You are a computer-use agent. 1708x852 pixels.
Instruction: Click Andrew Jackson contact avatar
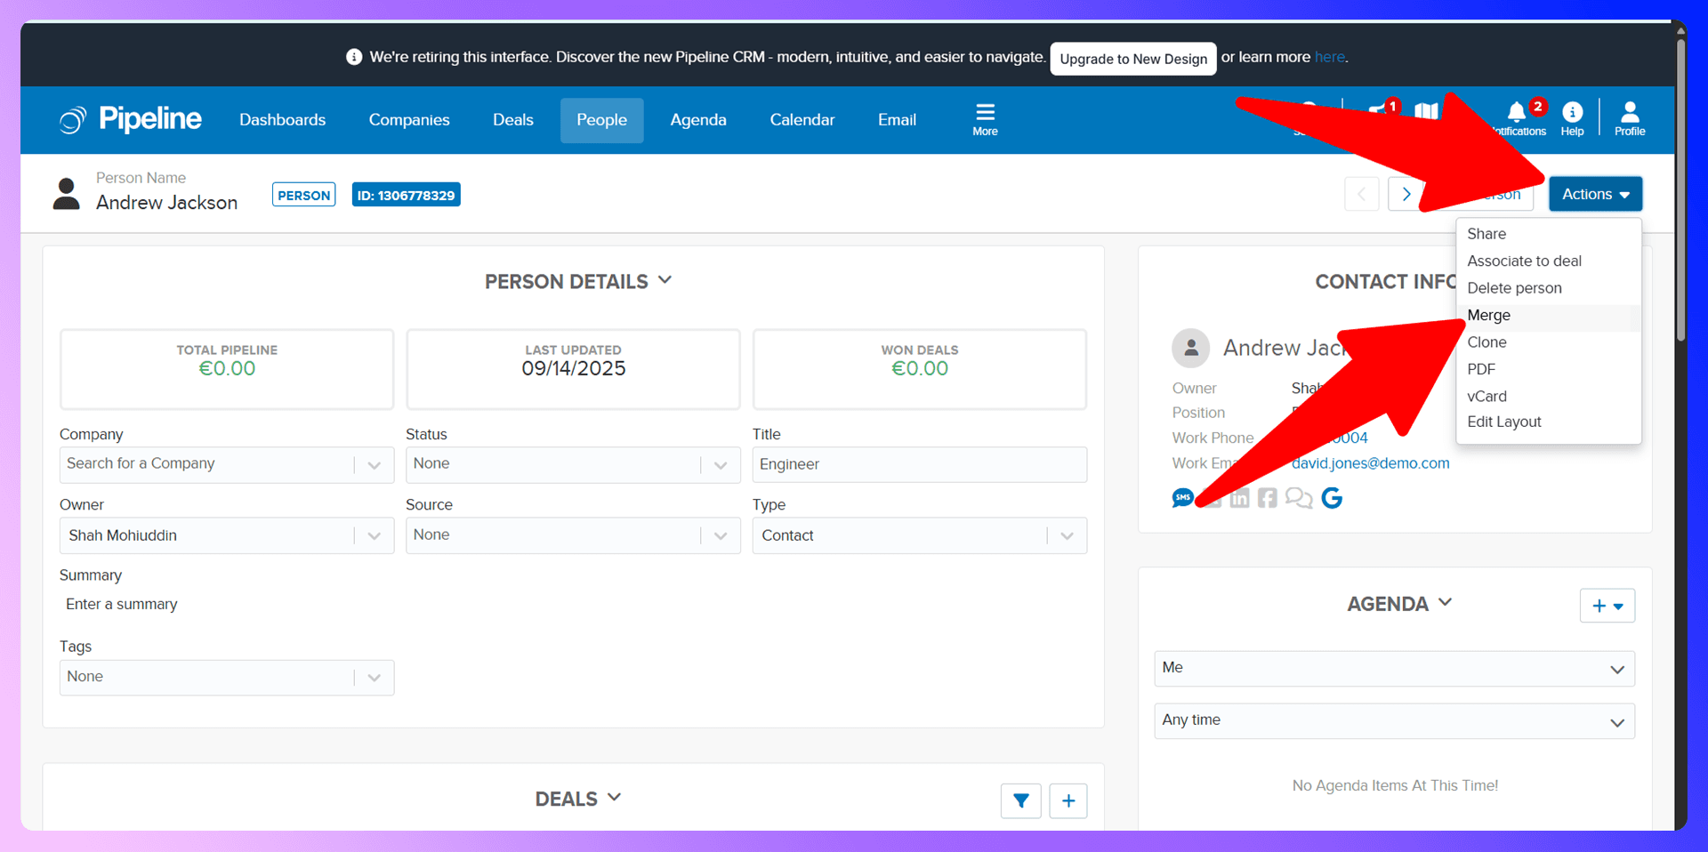coord(1191,349)
